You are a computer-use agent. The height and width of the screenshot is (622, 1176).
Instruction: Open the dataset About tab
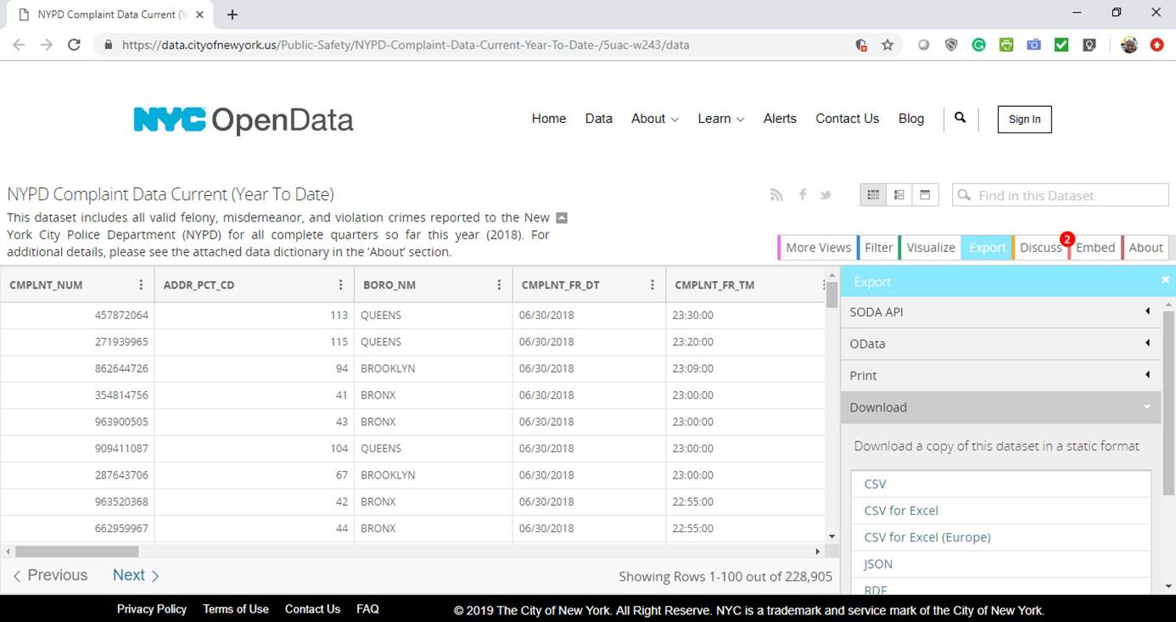tap(1145, 247)
